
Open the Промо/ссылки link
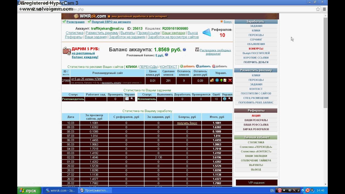[149, 33]
